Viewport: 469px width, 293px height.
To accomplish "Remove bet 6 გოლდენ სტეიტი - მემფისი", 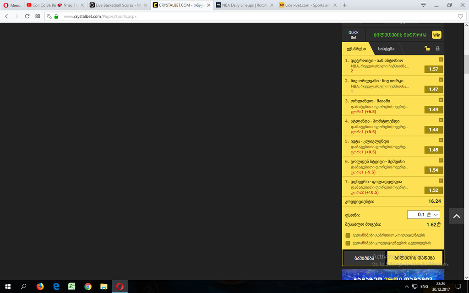I will [441, 161].
